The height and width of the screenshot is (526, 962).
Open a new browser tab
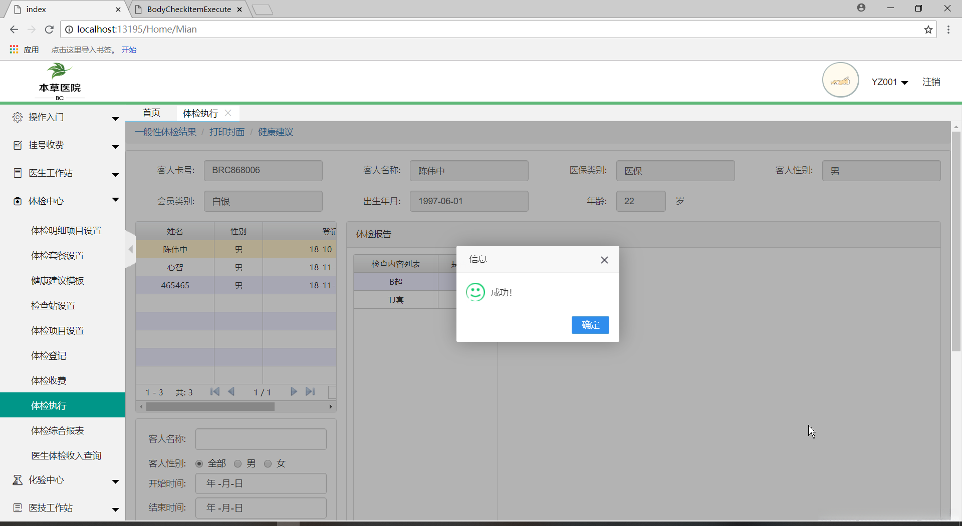262,10
